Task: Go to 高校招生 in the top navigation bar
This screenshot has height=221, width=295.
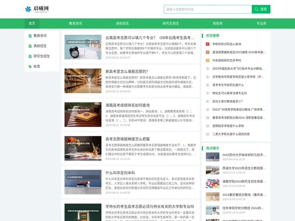Action: pyautogui.click(x=122, y=23)
